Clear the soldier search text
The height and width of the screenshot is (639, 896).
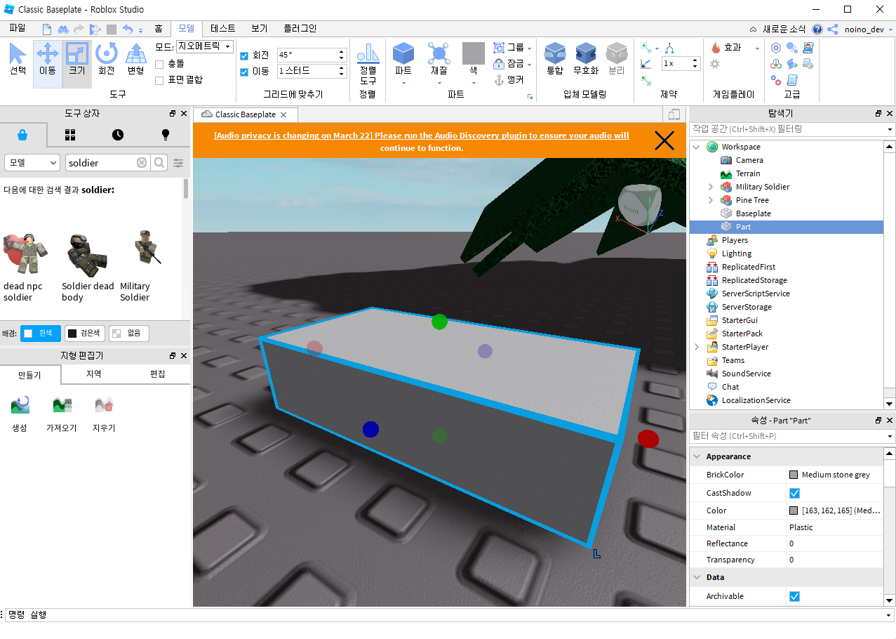142,163
